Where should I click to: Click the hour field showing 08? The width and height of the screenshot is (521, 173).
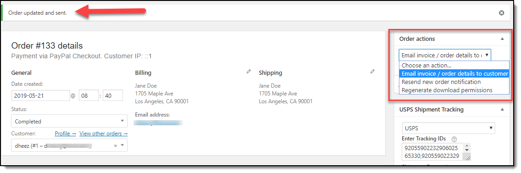click(89, 95)
